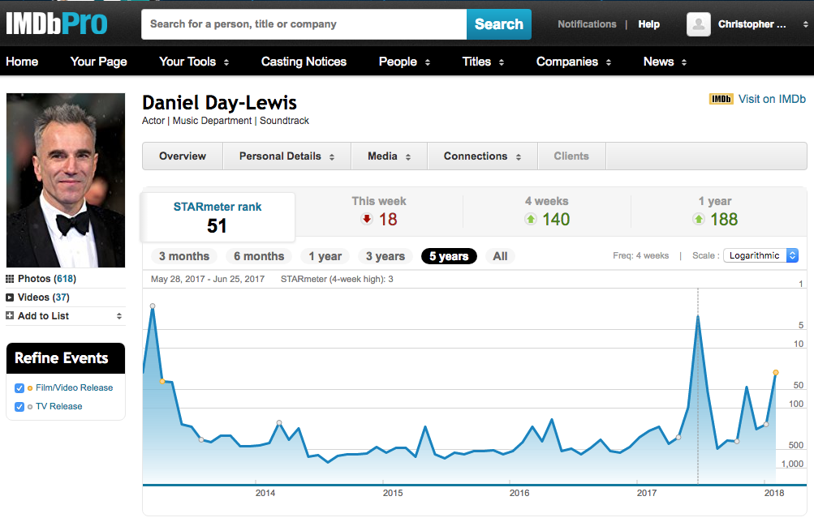The width and height of the screenshot is (814, 522).
Task: Open Casting Notices
Action: tap(304, 62)
